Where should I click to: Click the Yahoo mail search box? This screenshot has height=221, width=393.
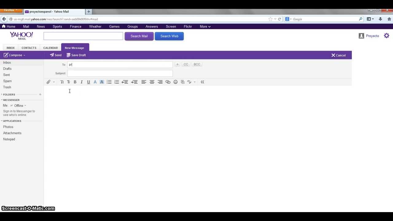coord(83,36)
